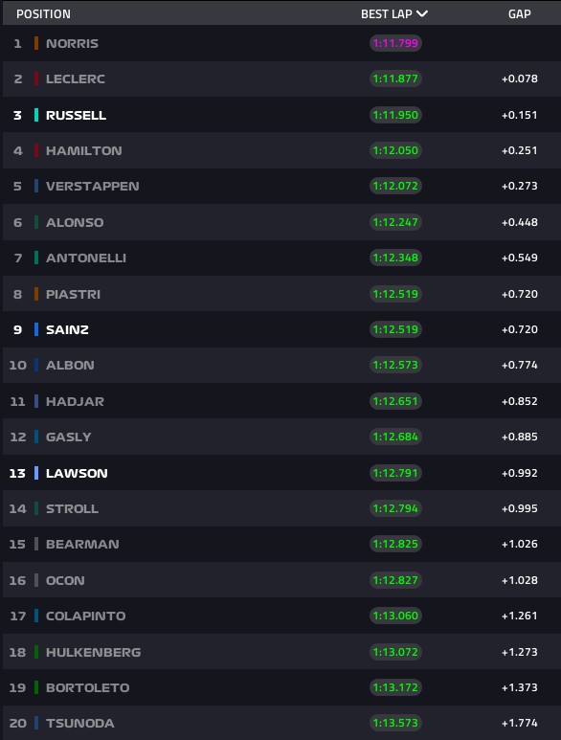
Task: Click Sainz's blue team color bar
Action: [x=36, y=329]
